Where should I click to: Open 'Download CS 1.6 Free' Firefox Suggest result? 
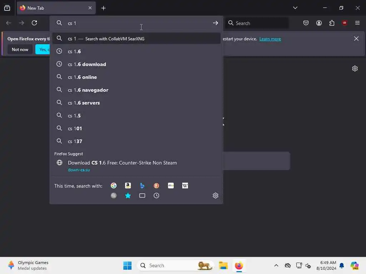tap(136, 166)
